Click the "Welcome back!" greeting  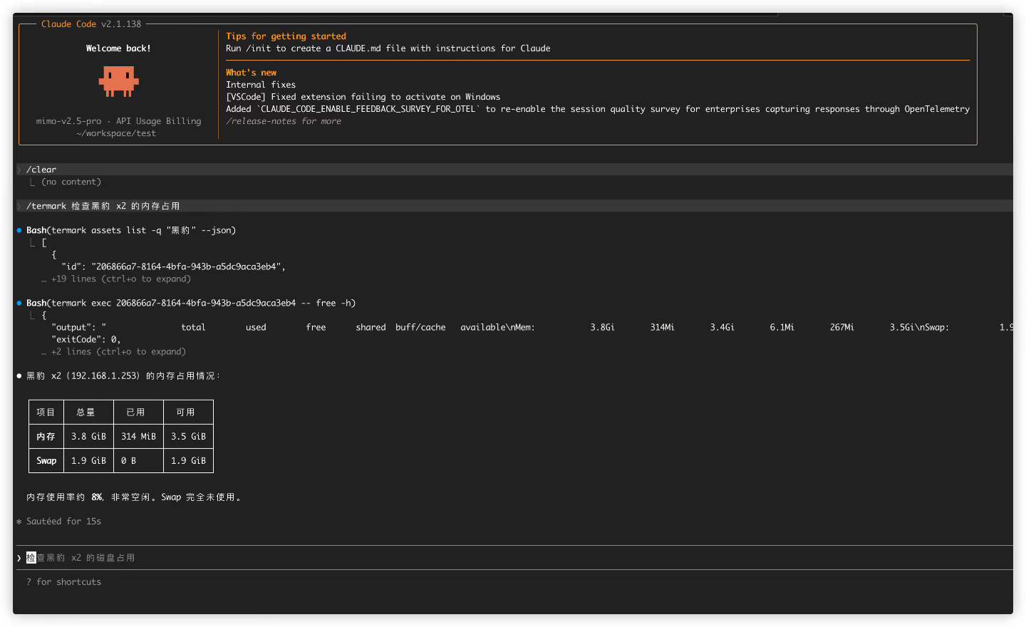click(x=118, y=48)
